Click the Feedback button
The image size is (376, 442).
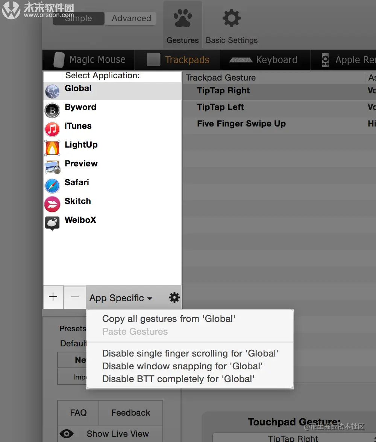131,413
